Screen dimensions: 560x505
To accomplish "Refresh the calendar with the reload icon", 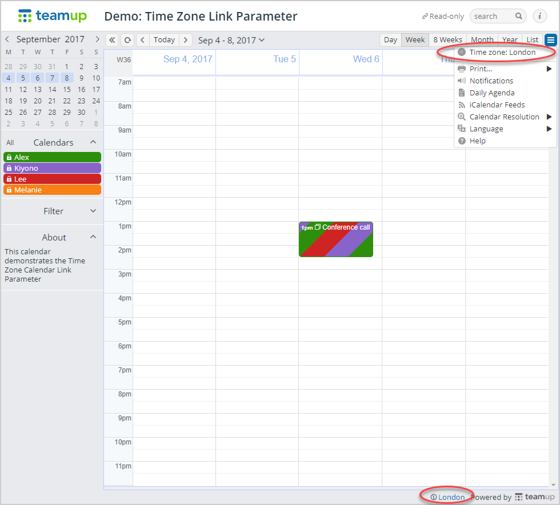I will pos(127,40).
